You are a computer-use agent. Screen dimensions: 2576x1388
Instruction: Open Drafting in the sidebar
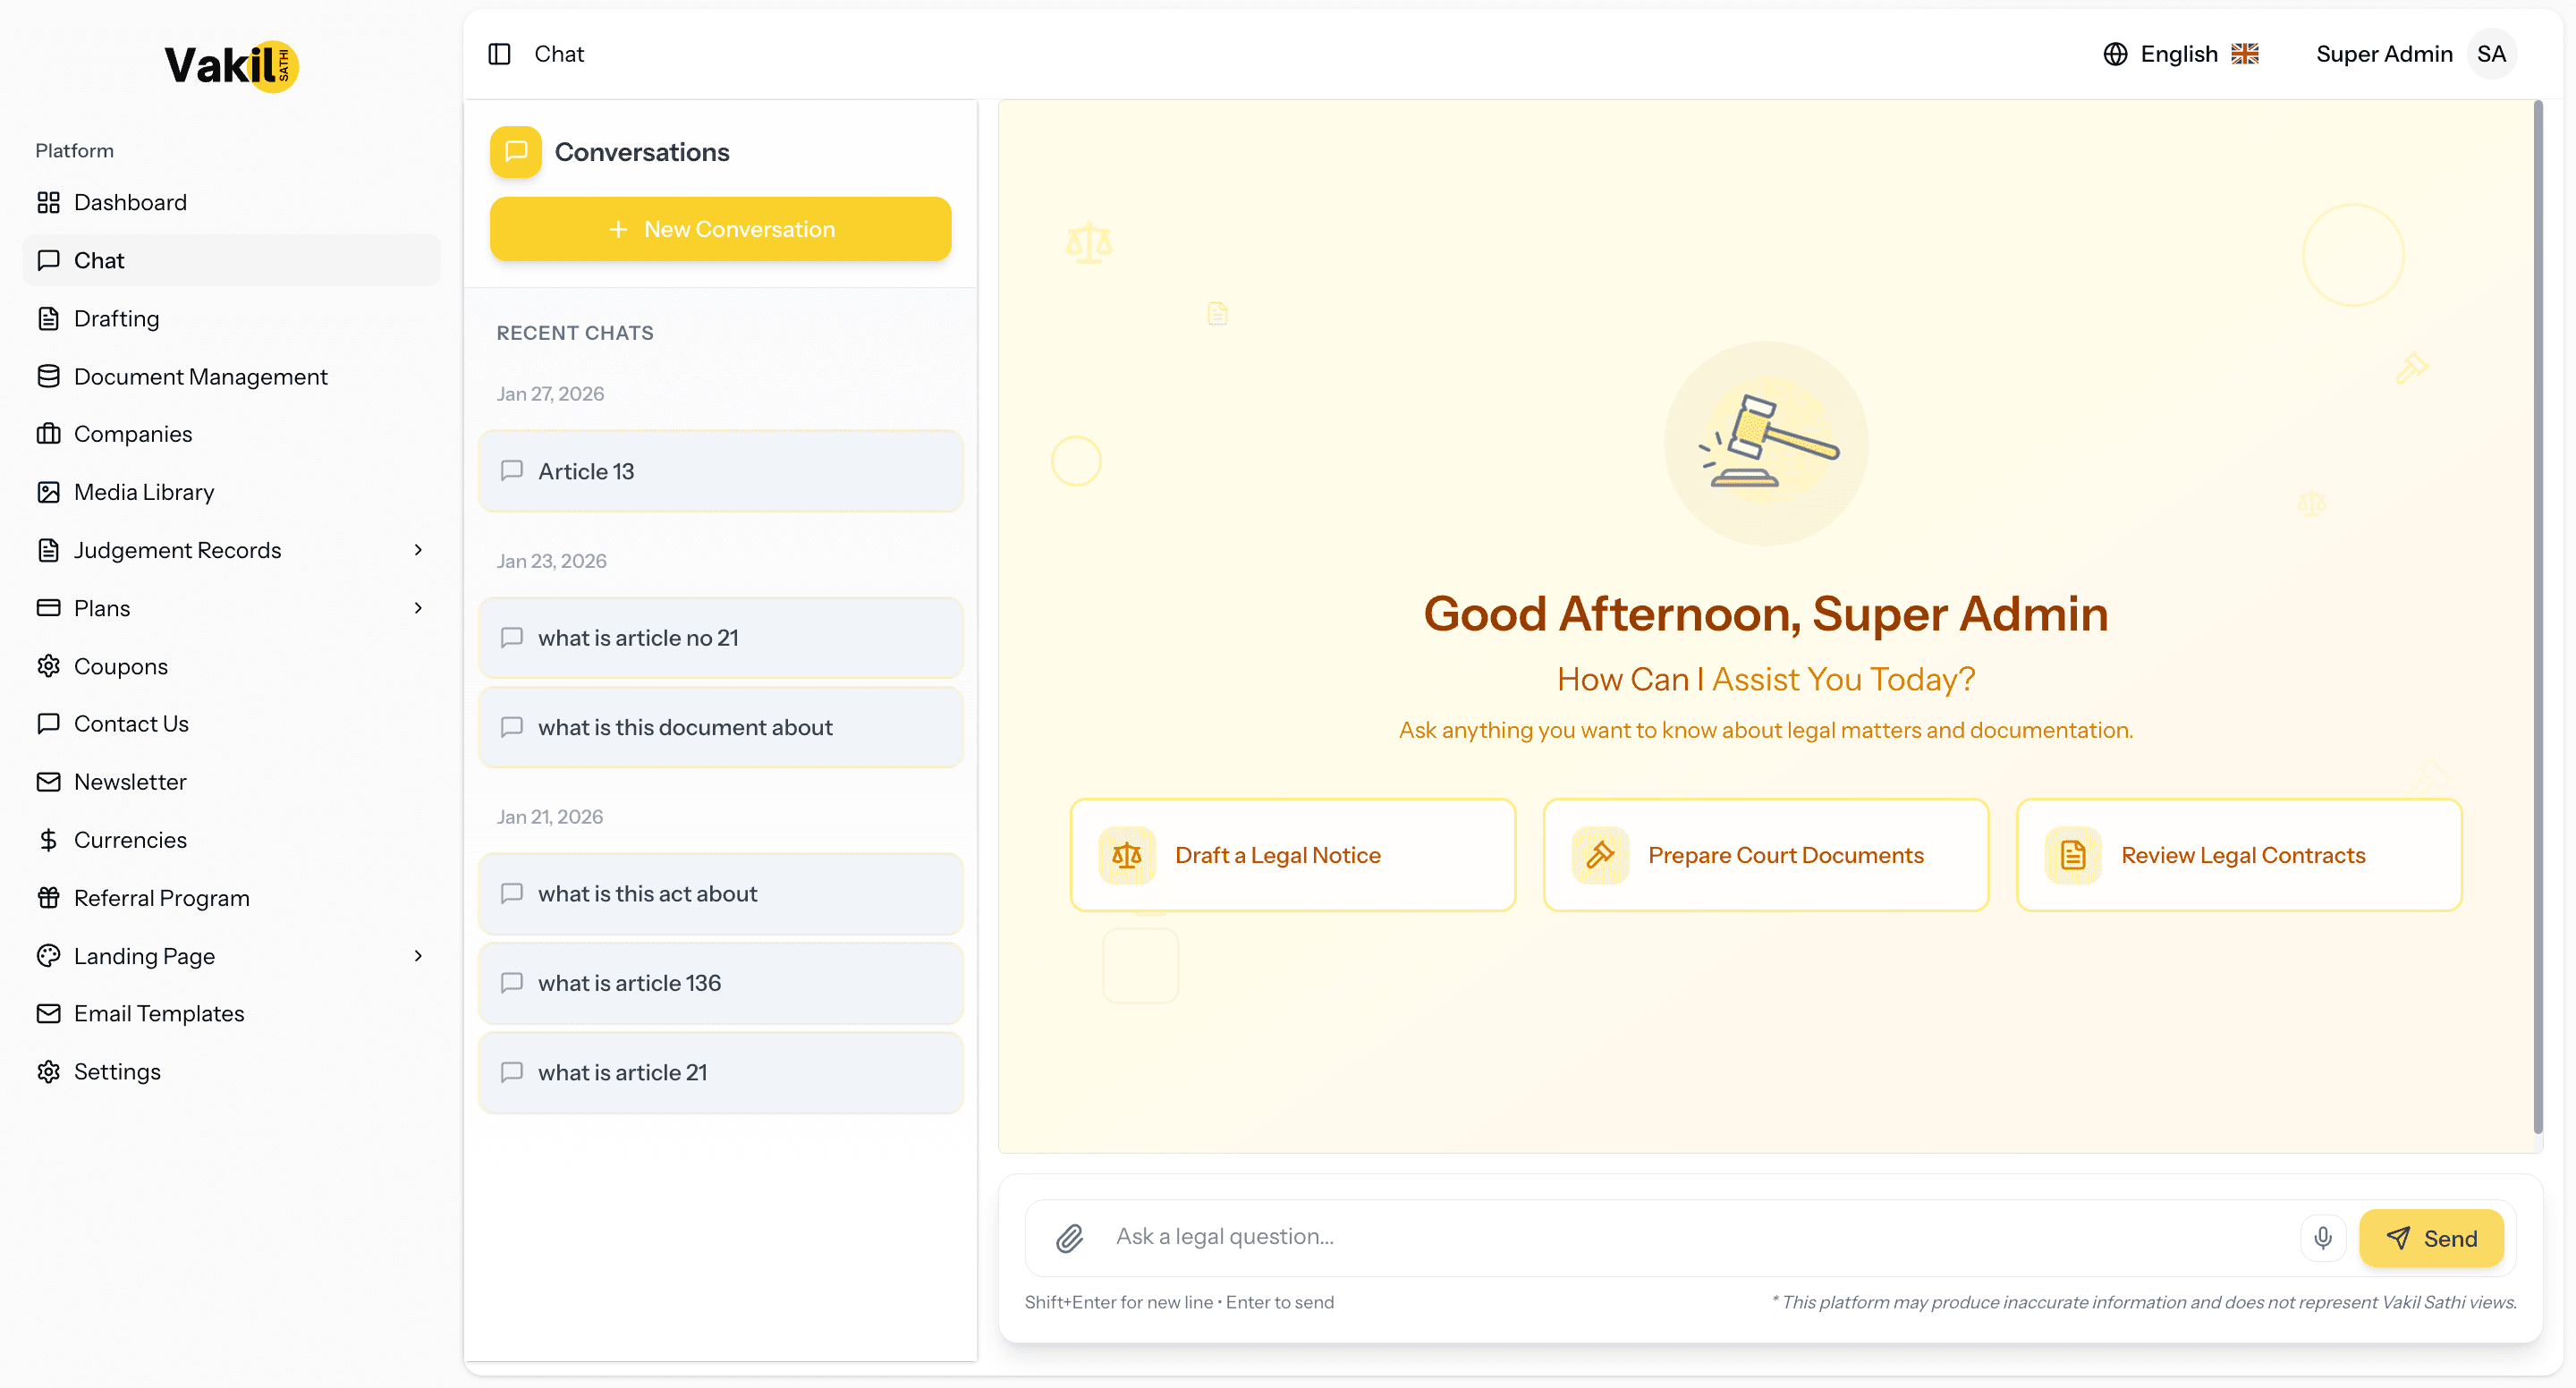coord(116,319)
